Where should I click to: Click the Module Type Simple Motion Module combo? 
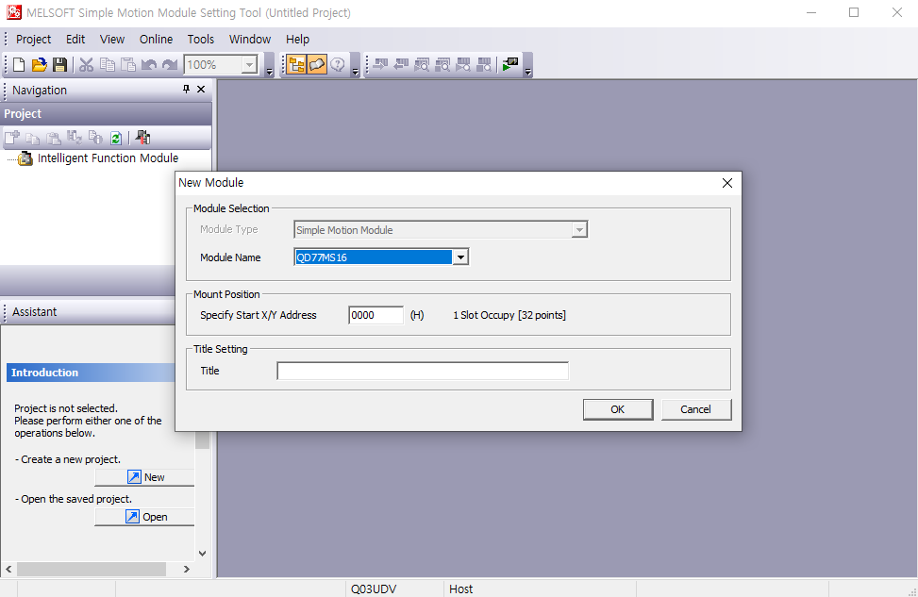click(441, 229)
